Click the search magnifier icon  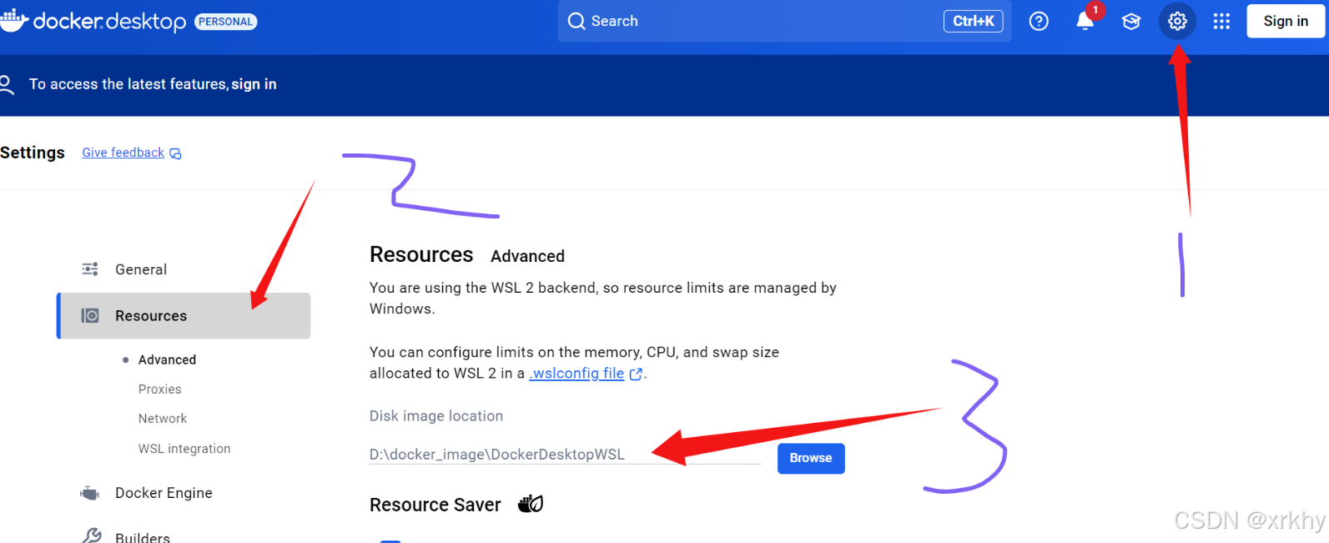[576, 22]
